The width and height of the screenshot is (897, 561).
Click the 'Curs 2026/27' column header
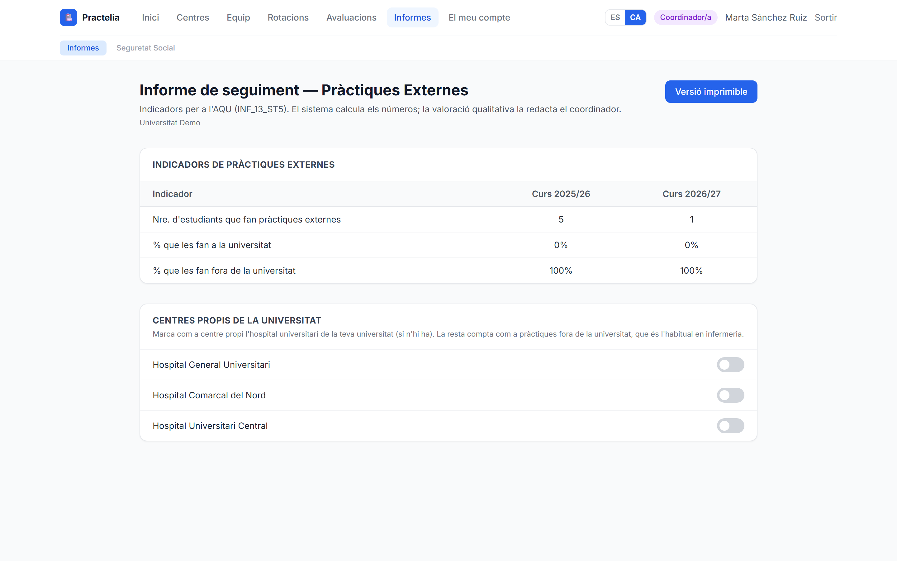click(691, 194)
